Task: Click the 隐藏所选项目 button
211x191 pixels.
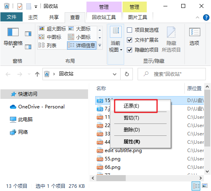Action: [x=171, y=39]
